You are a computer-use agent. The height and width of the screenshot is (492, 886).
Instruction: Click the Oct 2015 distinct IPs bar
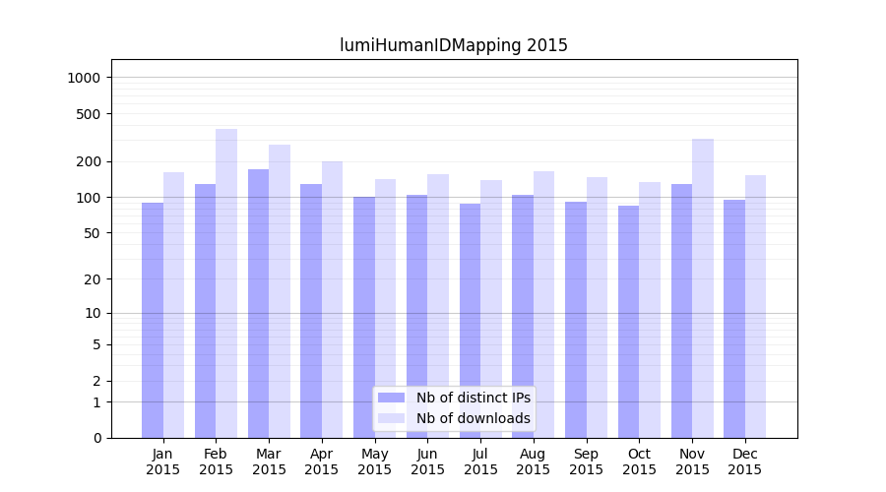[628, 322]
